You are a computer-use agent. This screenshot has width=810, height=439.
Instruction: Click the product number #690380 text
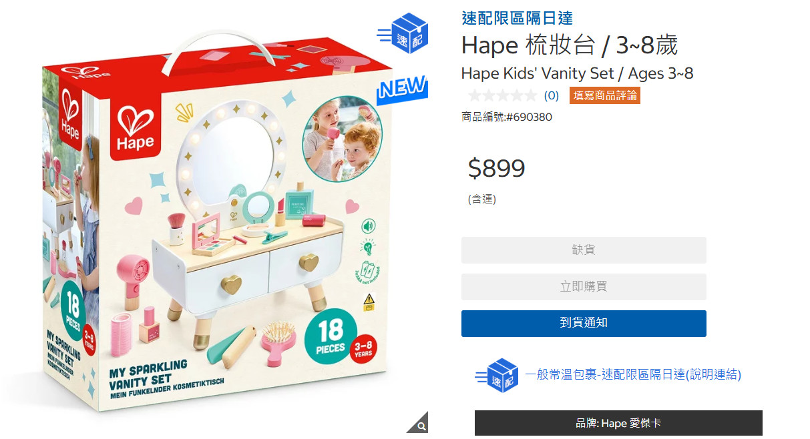tap(507, 117)
